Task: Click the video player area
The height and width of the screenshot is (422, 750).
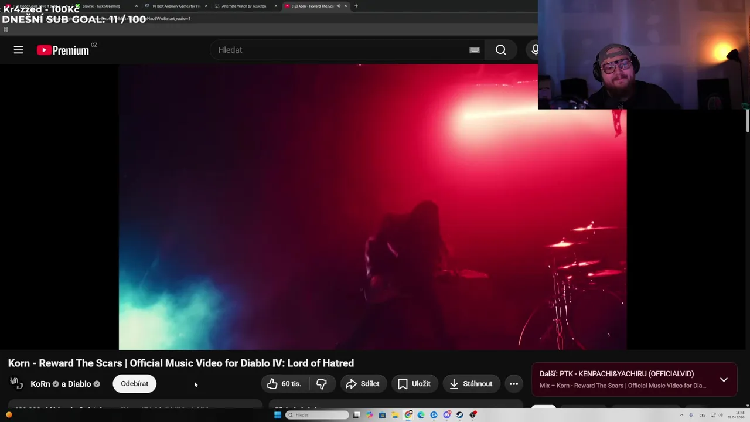Action: tap(373, 207)
